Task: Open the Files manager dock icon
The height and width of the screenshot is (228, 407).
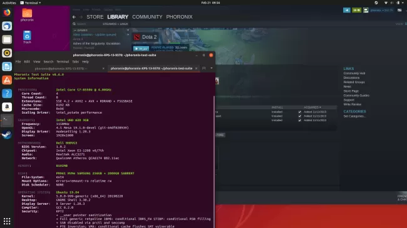Action: [x=7, y=39]
